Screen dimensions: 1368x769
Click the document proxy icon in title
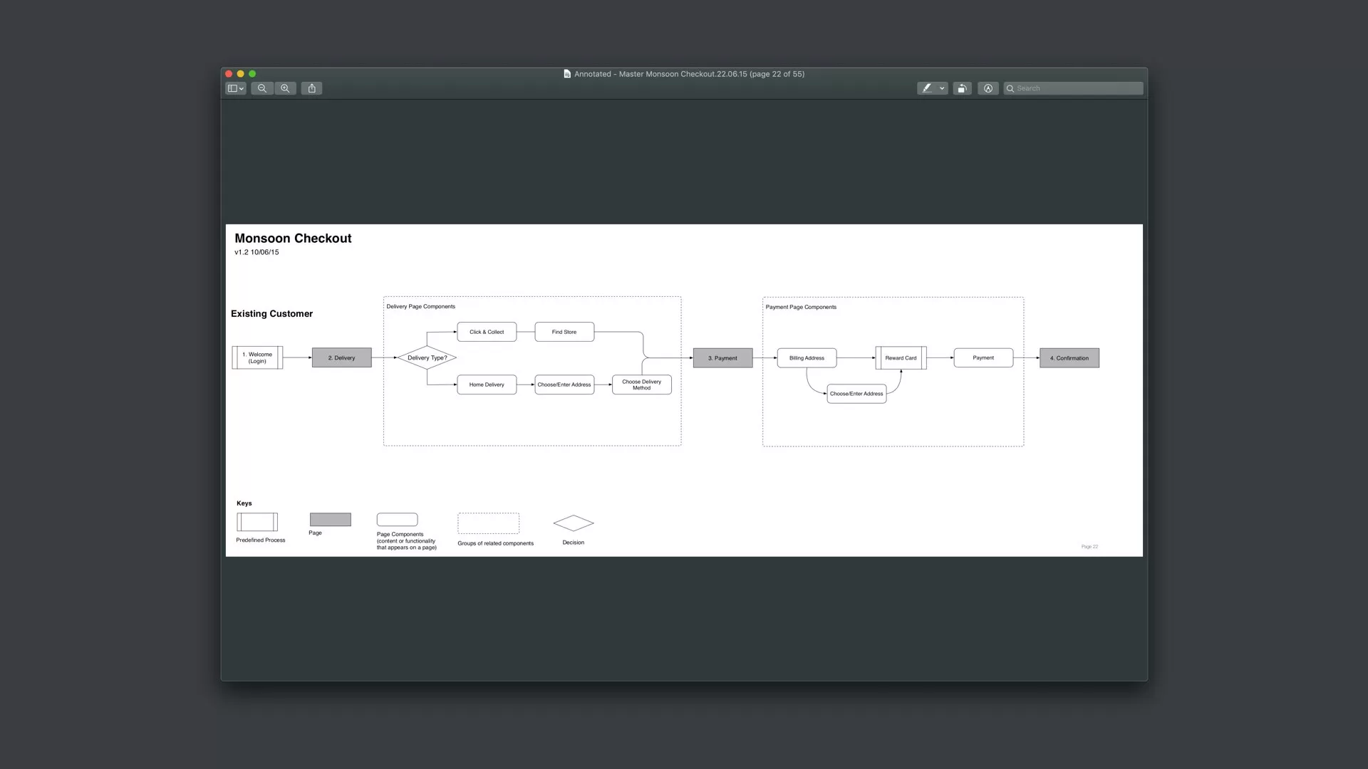pyautogui.click(x=567, y=74)
